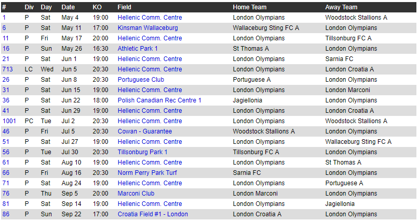Viewport: 419px width, 222px height.
Task: Open the Marconi Club field link
Action: 136,194
